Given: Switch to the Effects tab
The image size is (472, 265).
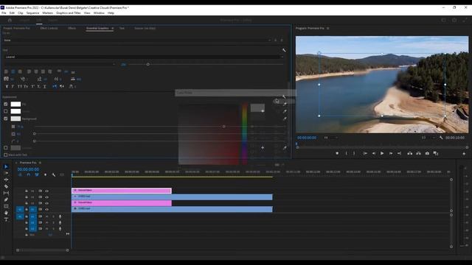Looking at the screenshot, I should [x=72, y=28].
